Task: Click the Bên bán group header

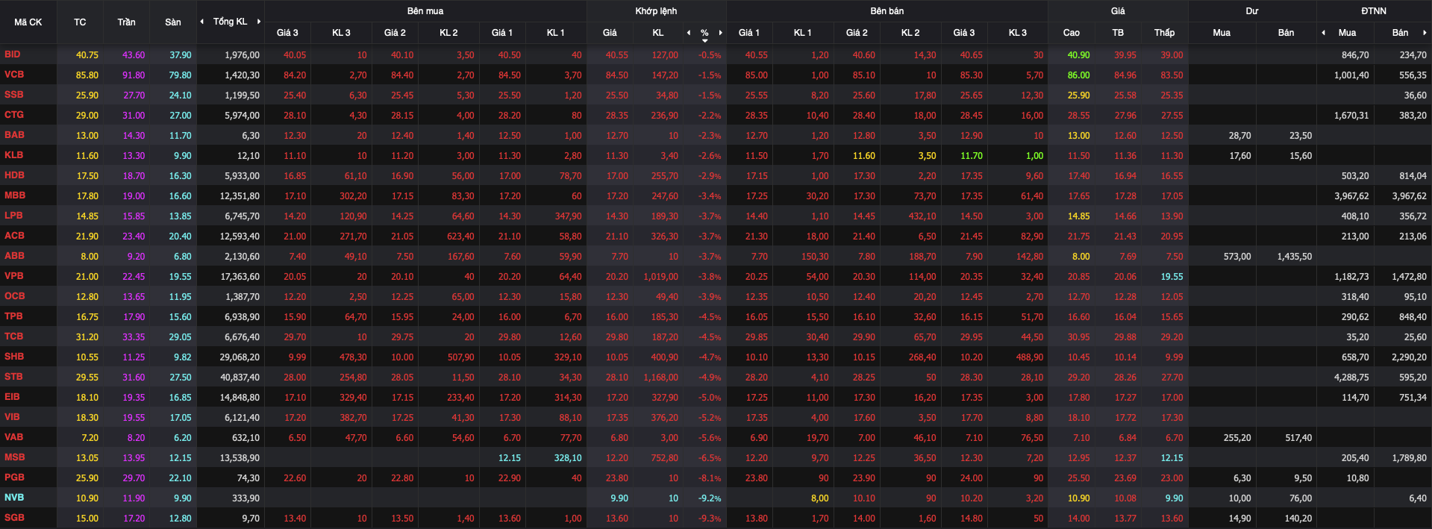Action: click(x=887, y=11)
